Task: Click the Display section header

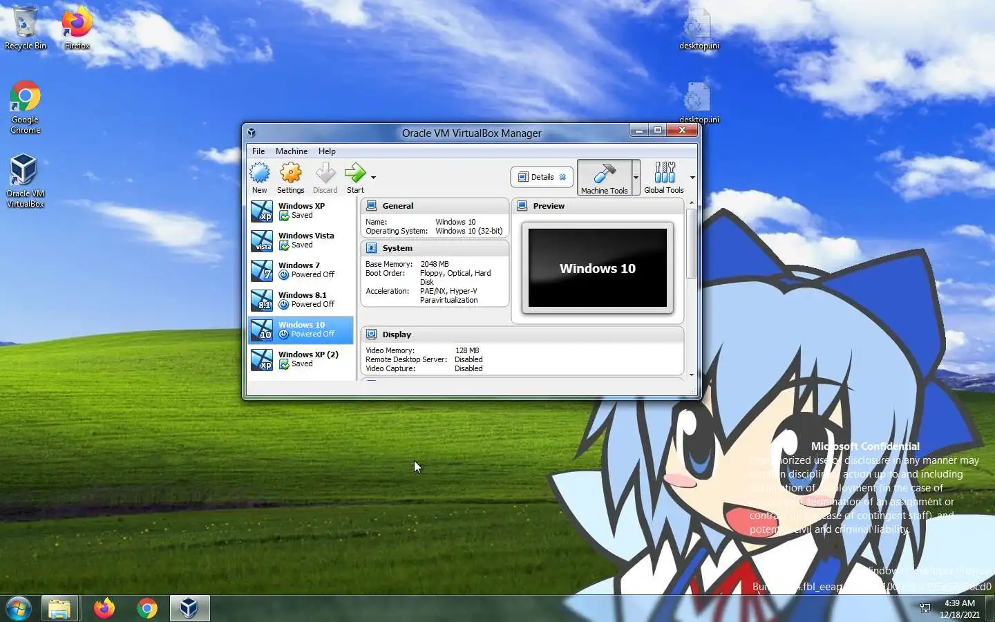Action: pos(522,334)
